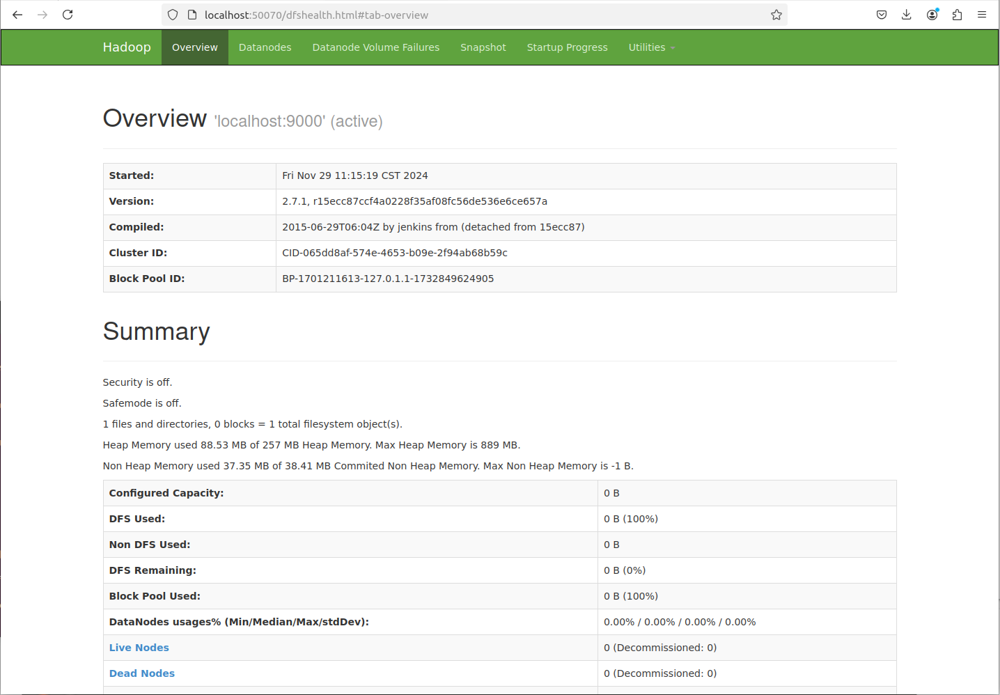Viewport: 1000px width, 695px height.
Task: Click block pool ID 'BP-1701211613-127.0.1.1-1732849624905'
Action: click(x=388, y=279)
